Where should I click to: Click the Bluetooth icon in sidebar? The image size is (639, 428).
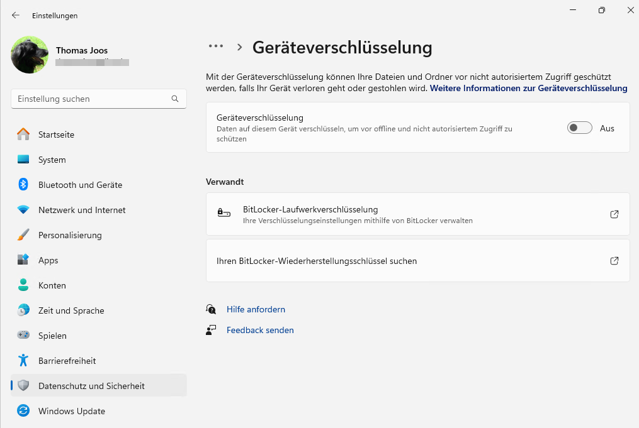point(23,185)
